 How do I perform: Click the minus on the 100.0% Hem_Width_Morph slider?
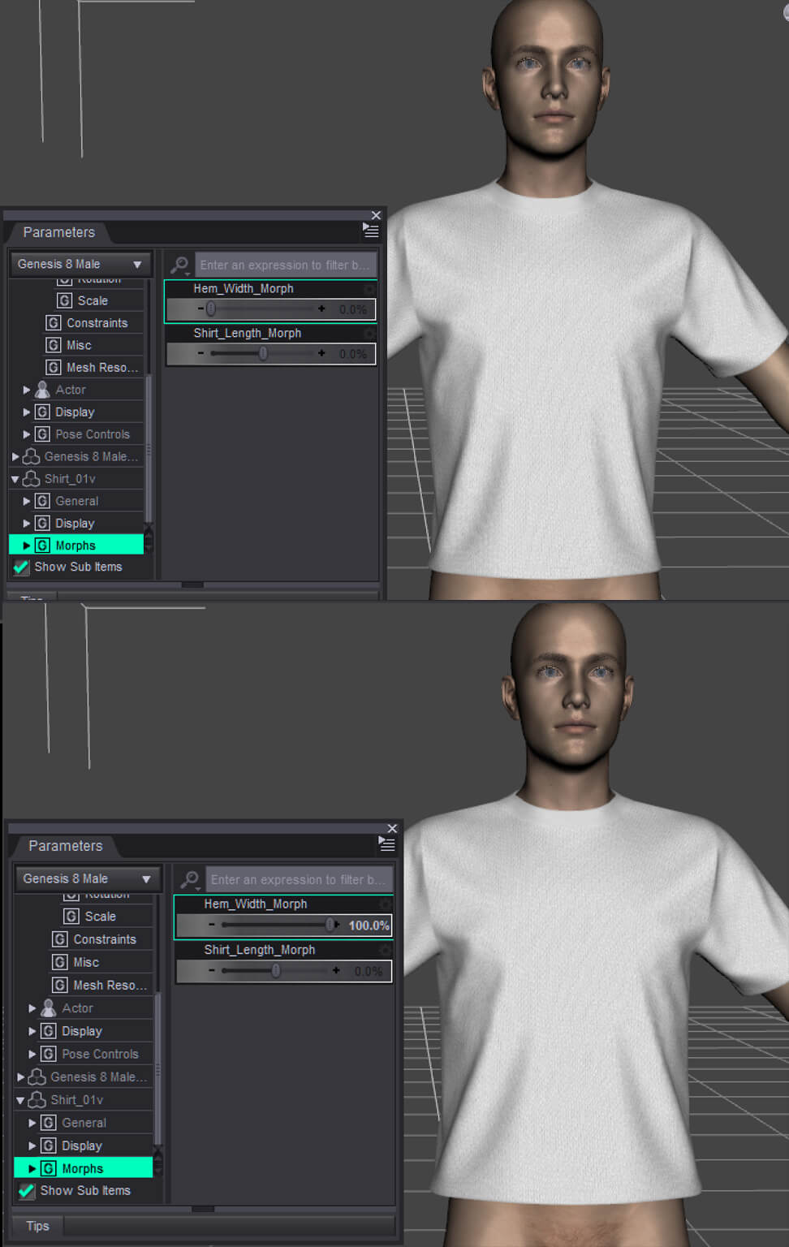[x=212, y=925]
